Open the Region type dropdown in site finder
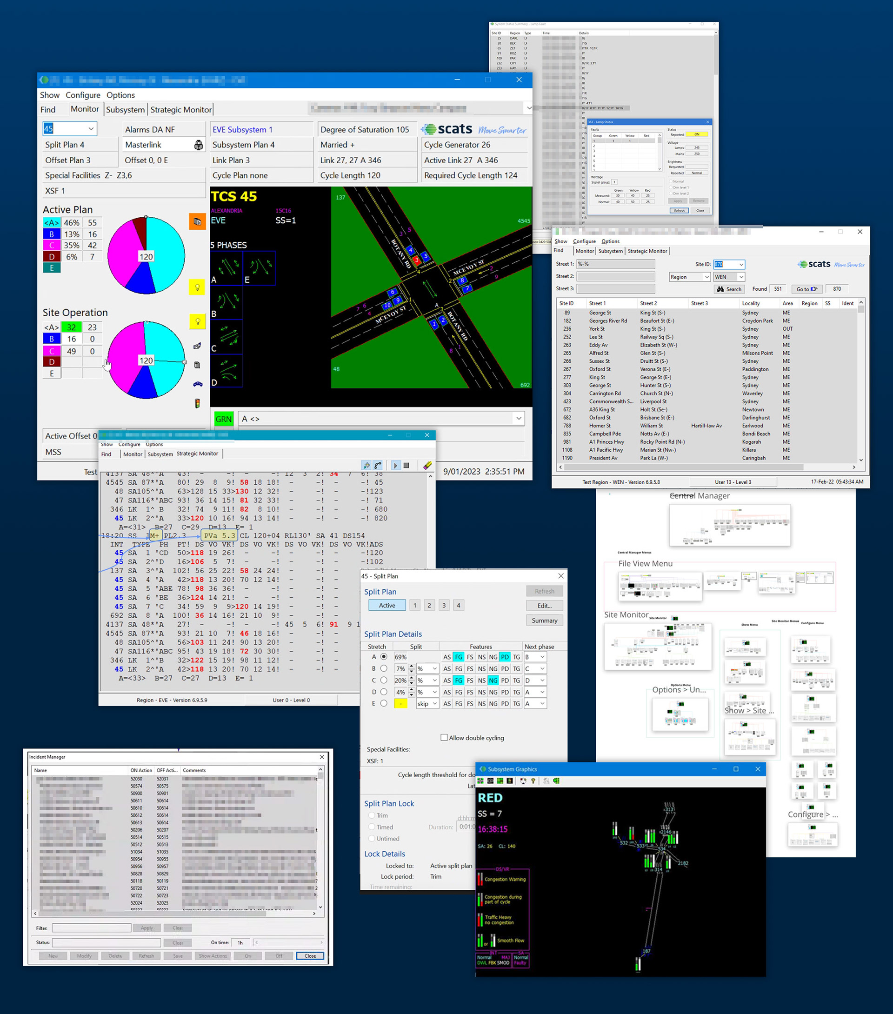893x1014 pixels. click(x=706, y=277)
